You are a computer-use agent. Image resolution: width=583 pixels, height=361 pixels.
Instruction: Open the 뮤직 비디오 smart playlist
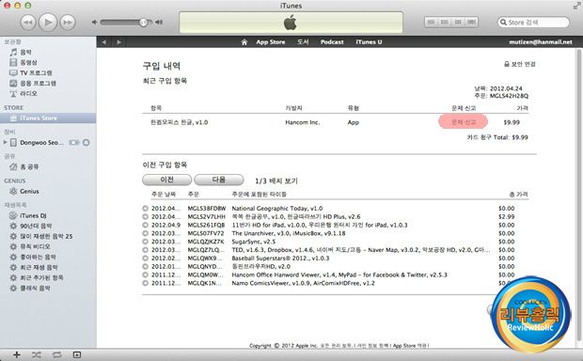[x=35, y=246]
